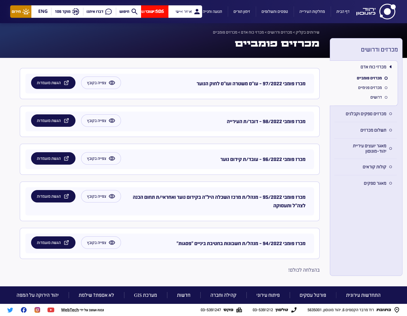Open התחדשות עירונית footer link
The width and height of the screenshot is (407, 316).
(x=363, y=295)
